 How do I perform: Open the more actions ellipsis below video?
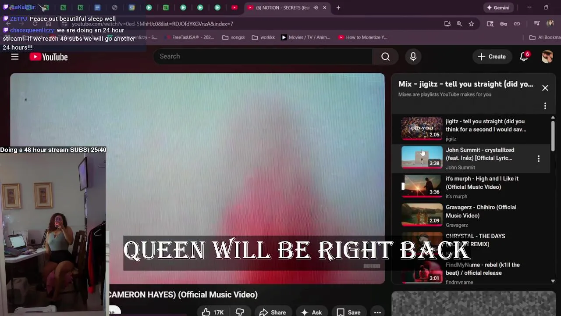[377, 312]
